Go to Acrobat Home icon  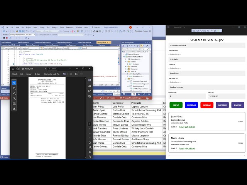[x=17, y=69]
